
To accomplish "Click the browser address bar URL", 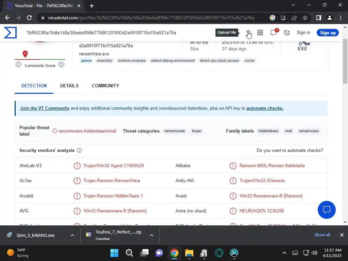I will (x=151, y=18).
